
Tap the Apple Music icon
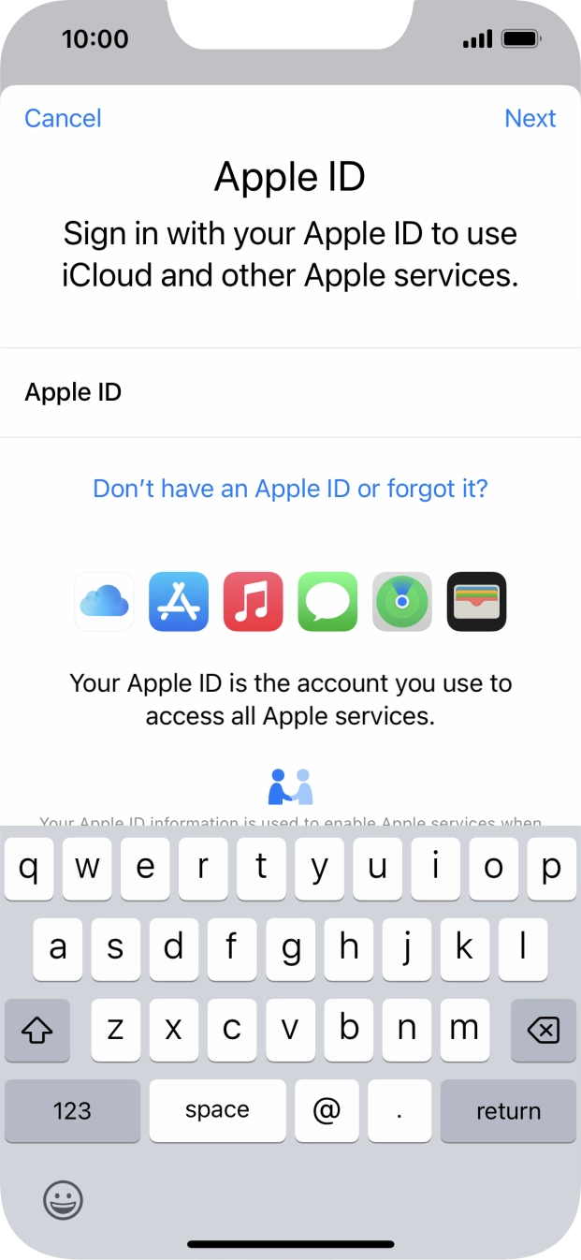coord(253,601)
